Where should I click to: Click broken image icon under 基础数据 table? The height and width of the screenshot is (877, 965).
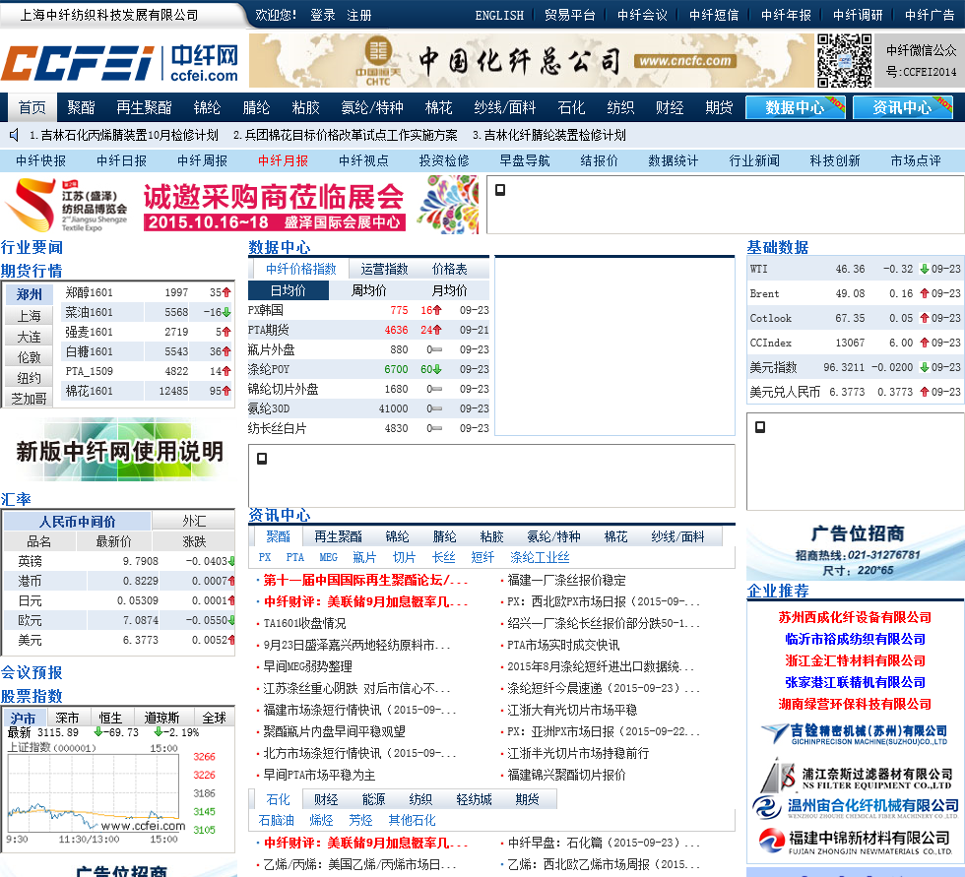[x=760, y=427]
